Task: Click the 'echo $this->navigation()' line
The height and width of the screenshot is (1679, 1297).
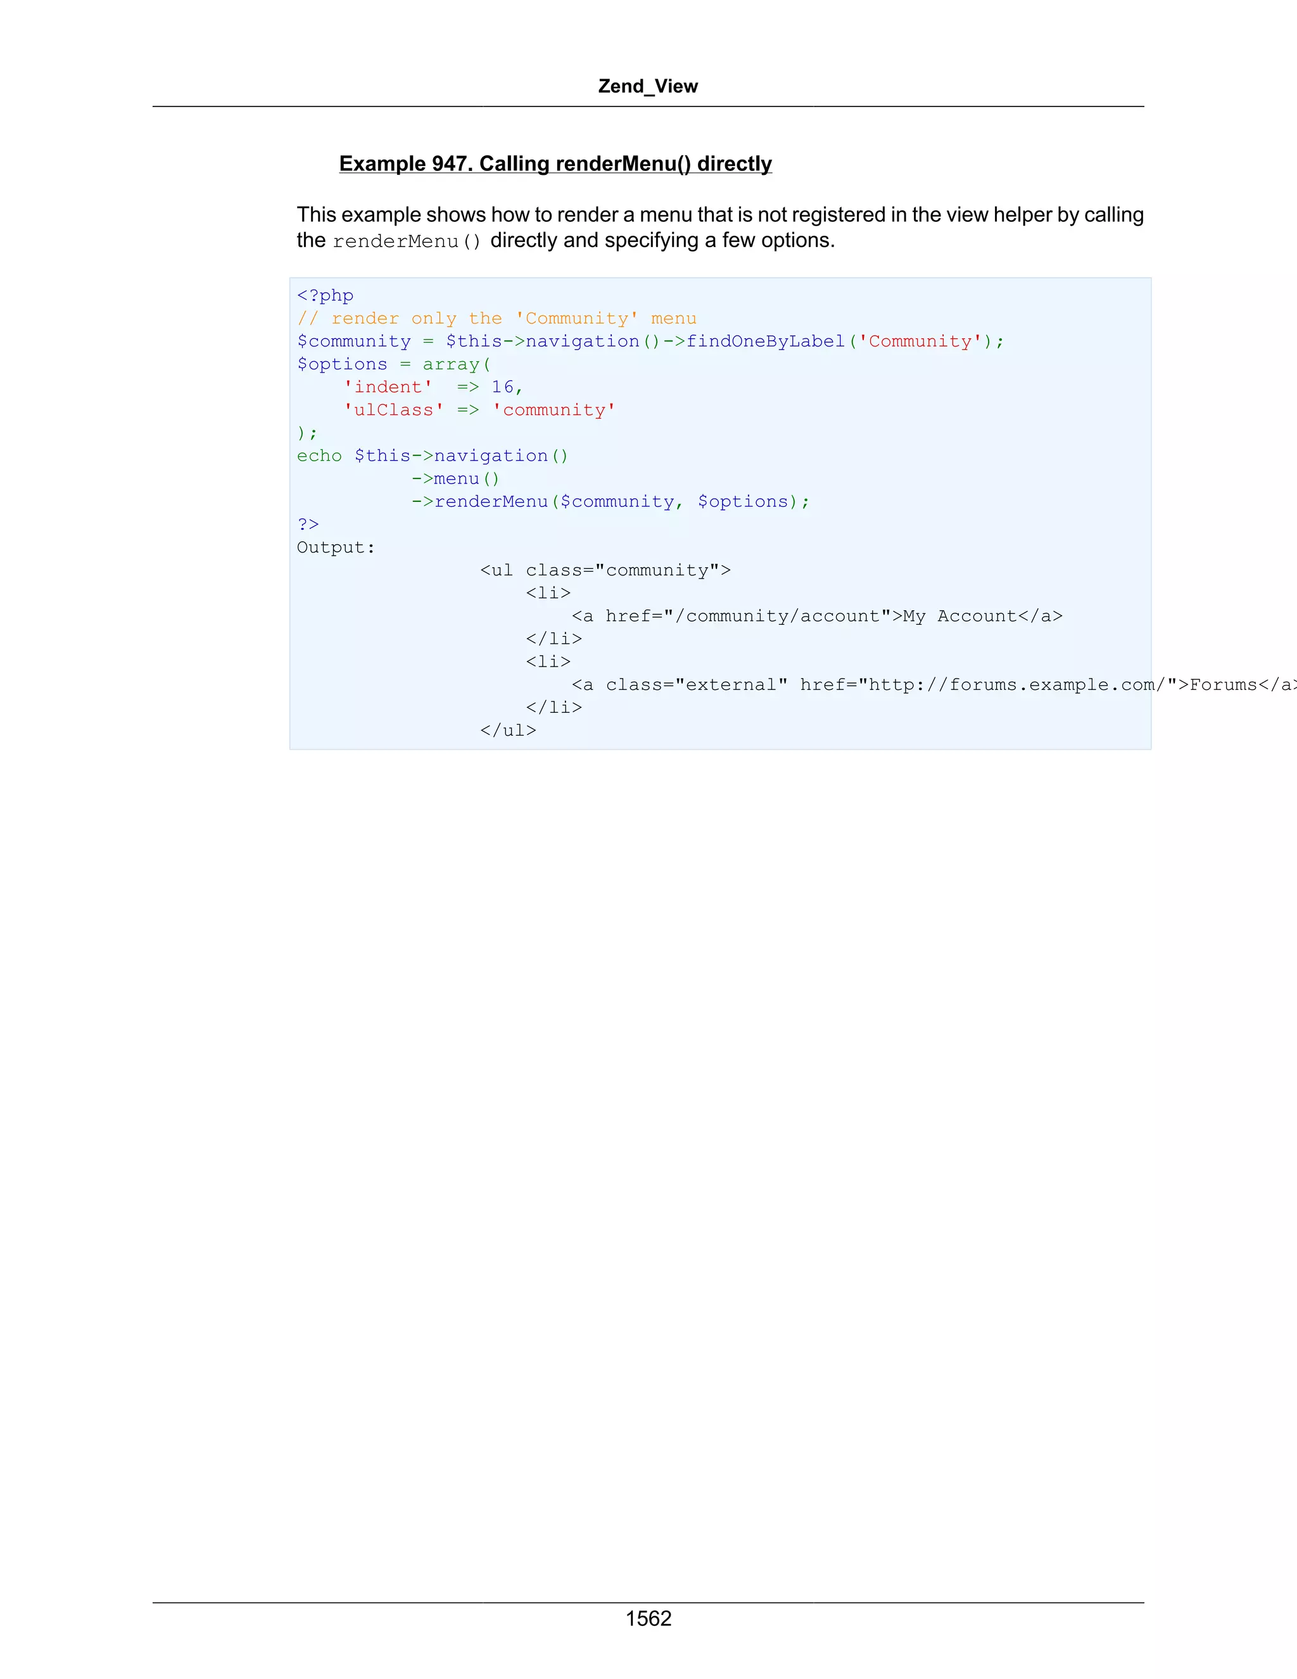Action: [x=433, y=456]
